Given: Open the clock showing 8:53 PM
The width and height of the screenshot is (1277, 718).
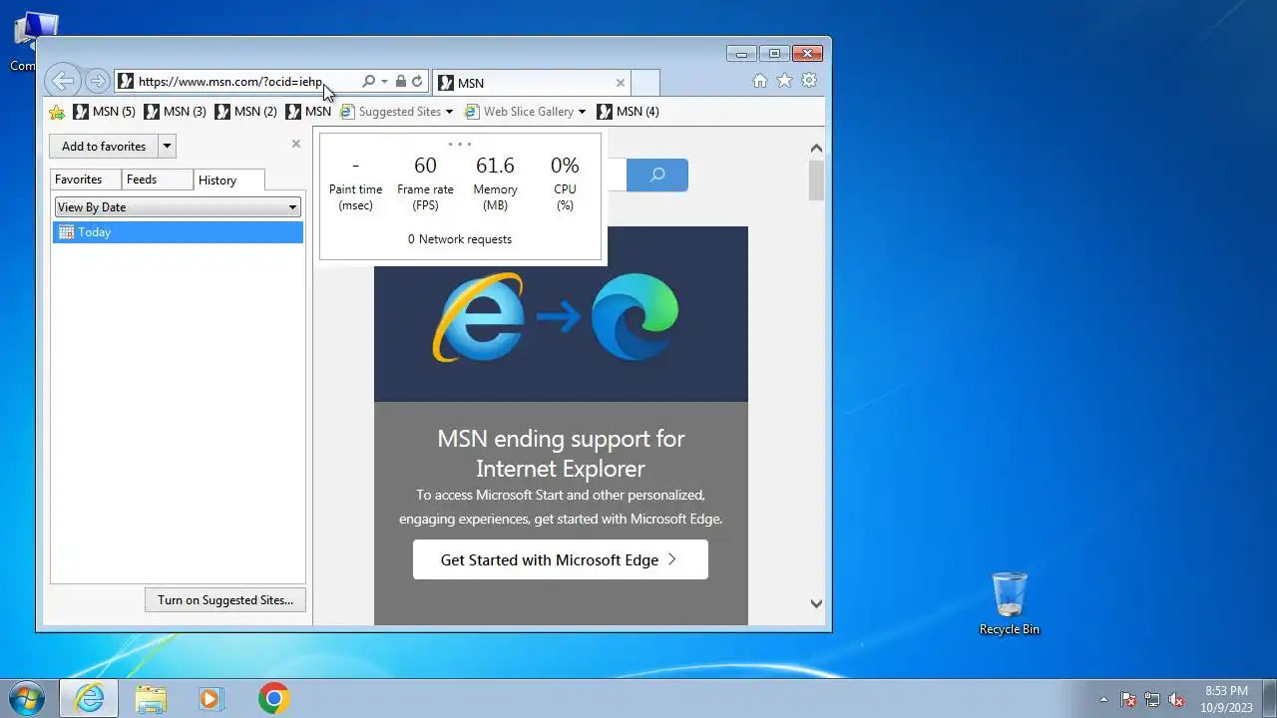Looking at the screenshot, I should pyautogui.click(x=1226, y=699).
